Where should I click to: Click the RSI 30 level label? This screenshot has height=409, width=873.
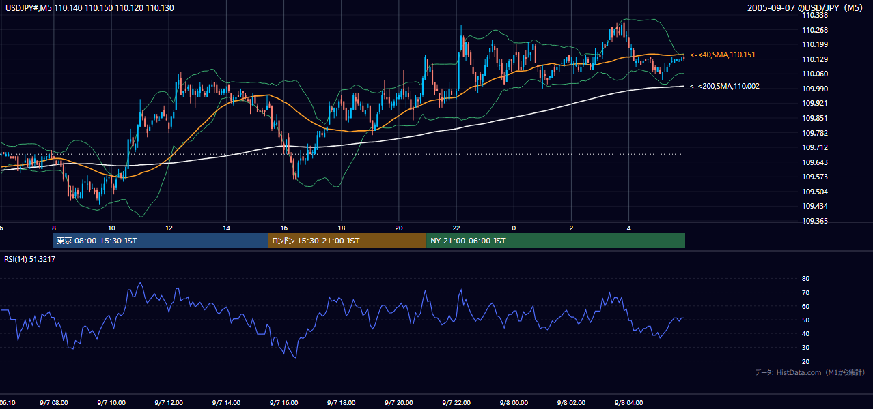805,348
